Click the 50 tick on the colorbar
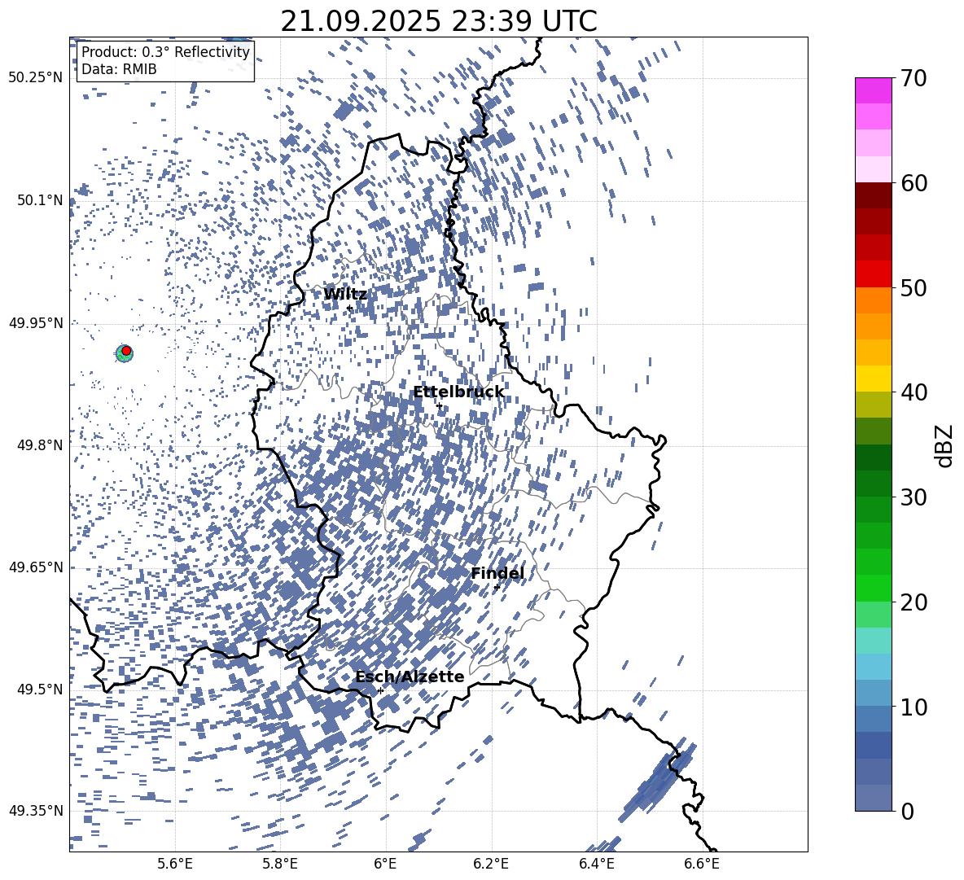 [913, 287]
